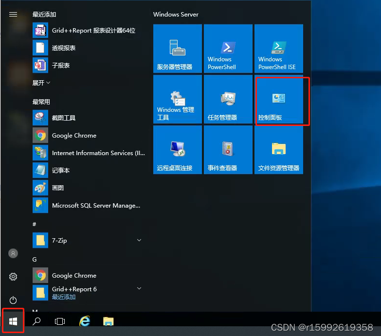The image size is (381, 336).
Task: Open the 控制面板 tile
Action: (279, 99)
